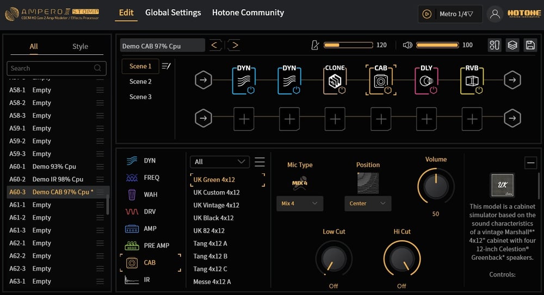Open Metro 1/4 time signature dropdown
The width and height of the screenshot is (544, 295).
(x=456, y=14)
